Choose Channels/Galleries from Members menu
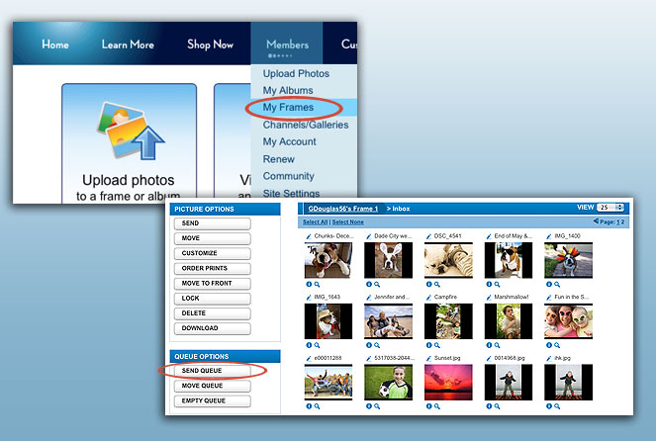Screen dimensions: 656x441 click(x=306, y=125)
